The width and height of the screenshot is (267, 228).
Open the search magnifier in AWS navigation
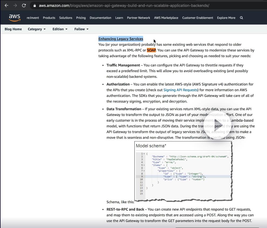[x=241, y=18]
